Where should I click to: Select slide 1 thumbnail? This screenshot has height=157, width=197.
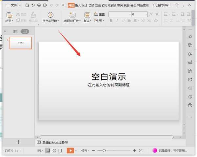21,43
